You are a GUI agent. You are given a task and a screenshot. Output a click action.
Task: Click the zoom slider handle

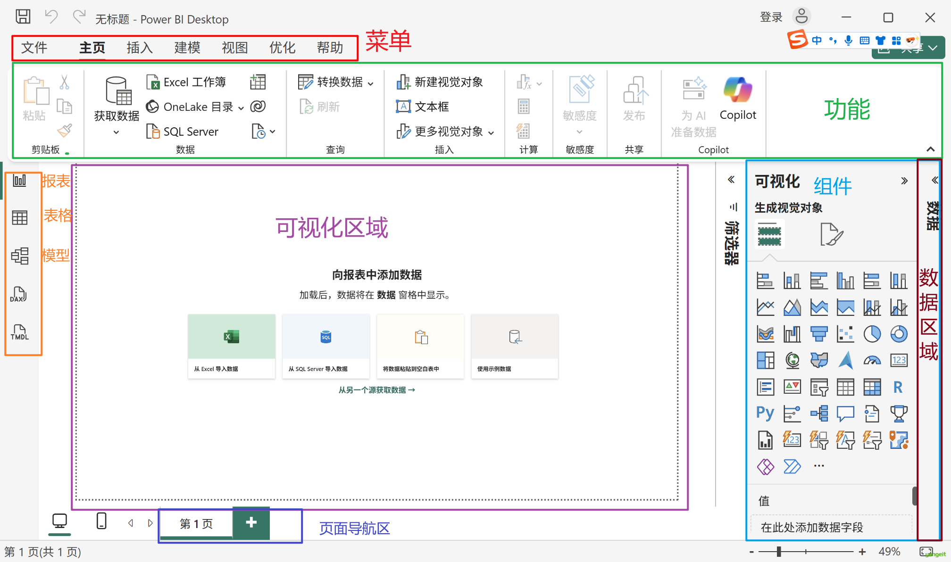point(779,551)
